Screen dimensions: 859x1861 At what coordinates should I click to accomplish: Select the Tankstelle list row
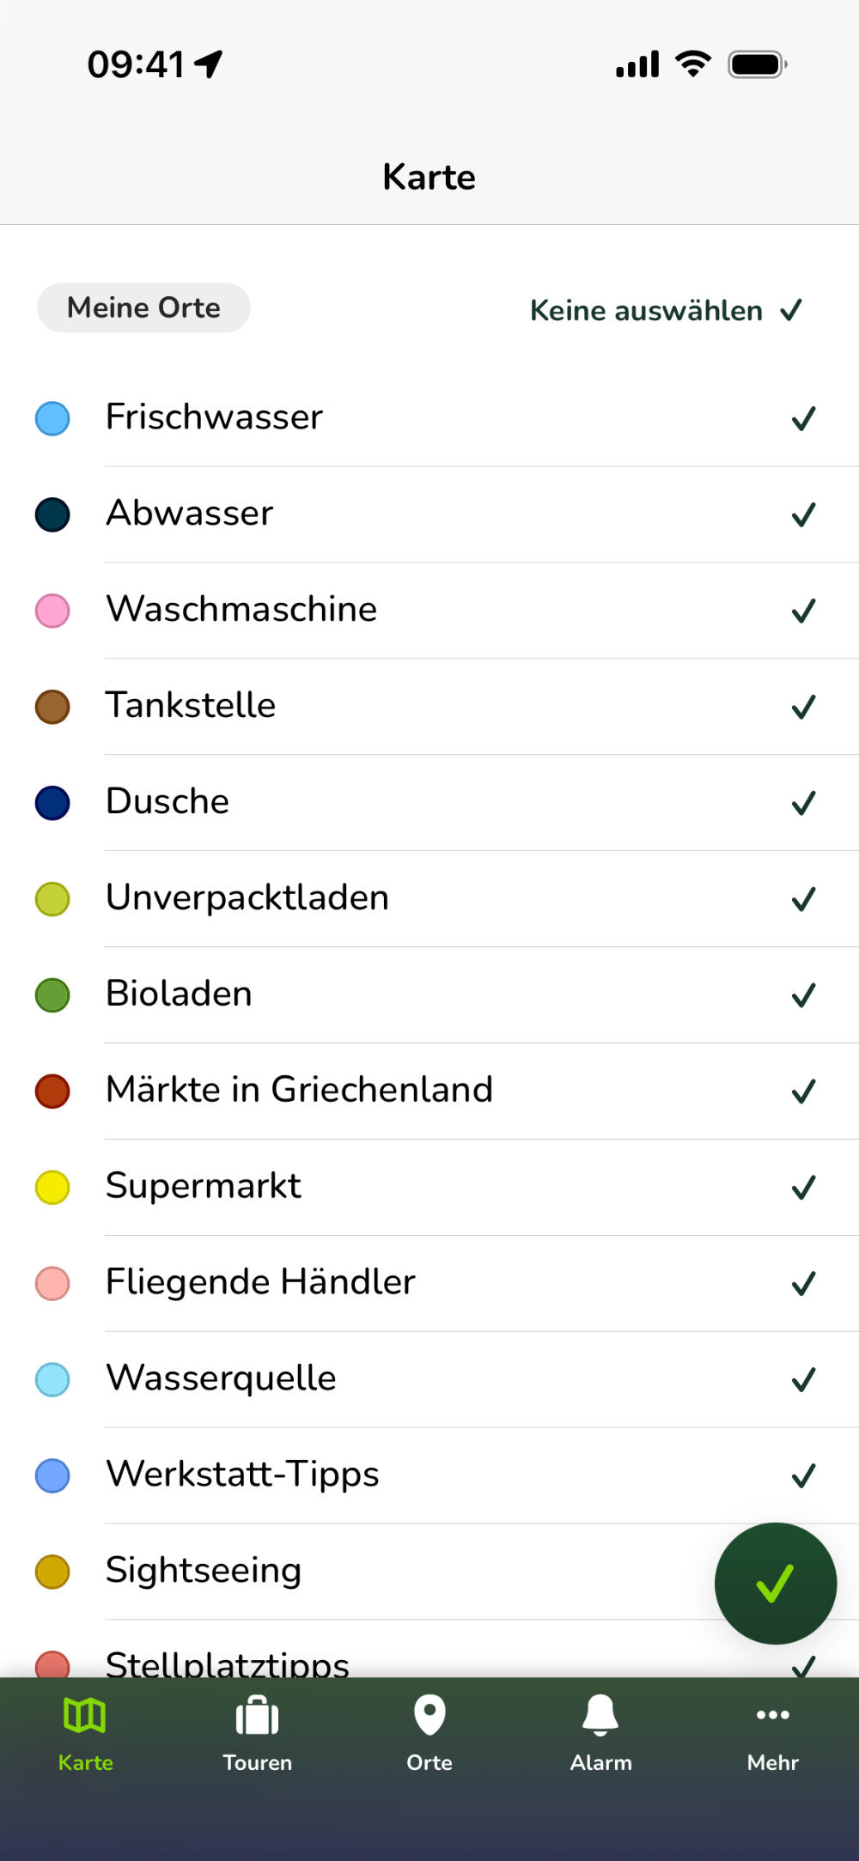pos(429,706)
